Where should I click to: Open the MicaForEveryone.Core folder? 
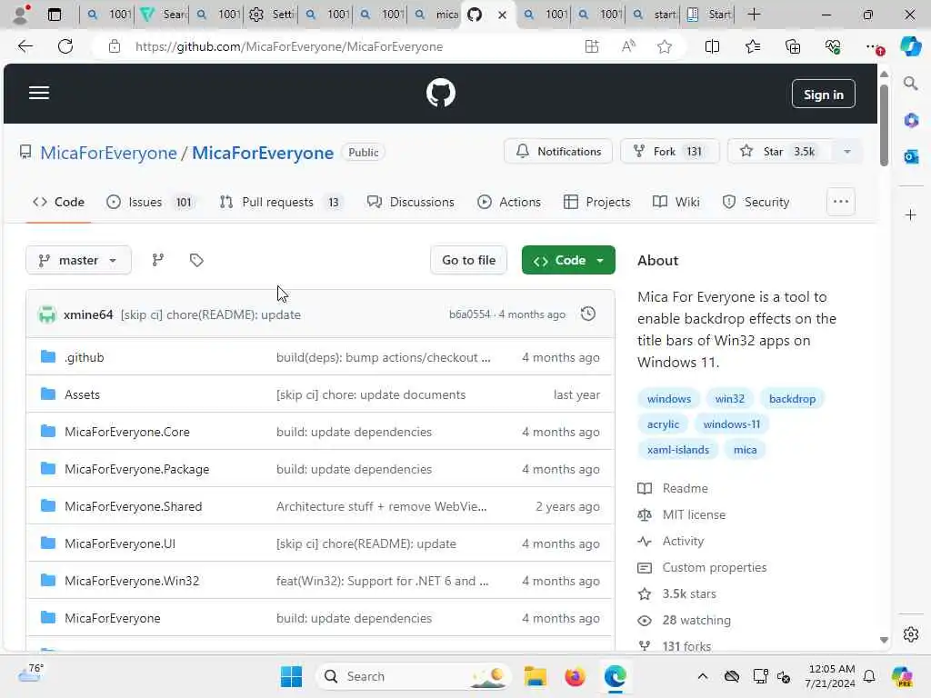[x=127, y=432]
